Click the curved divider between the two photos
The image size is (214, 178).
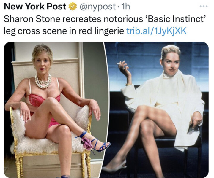[x=106, y=110]
